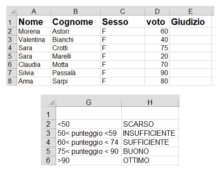Click empty Giudizio cell for Morena
223x172 pixels.
click(190, 32)
